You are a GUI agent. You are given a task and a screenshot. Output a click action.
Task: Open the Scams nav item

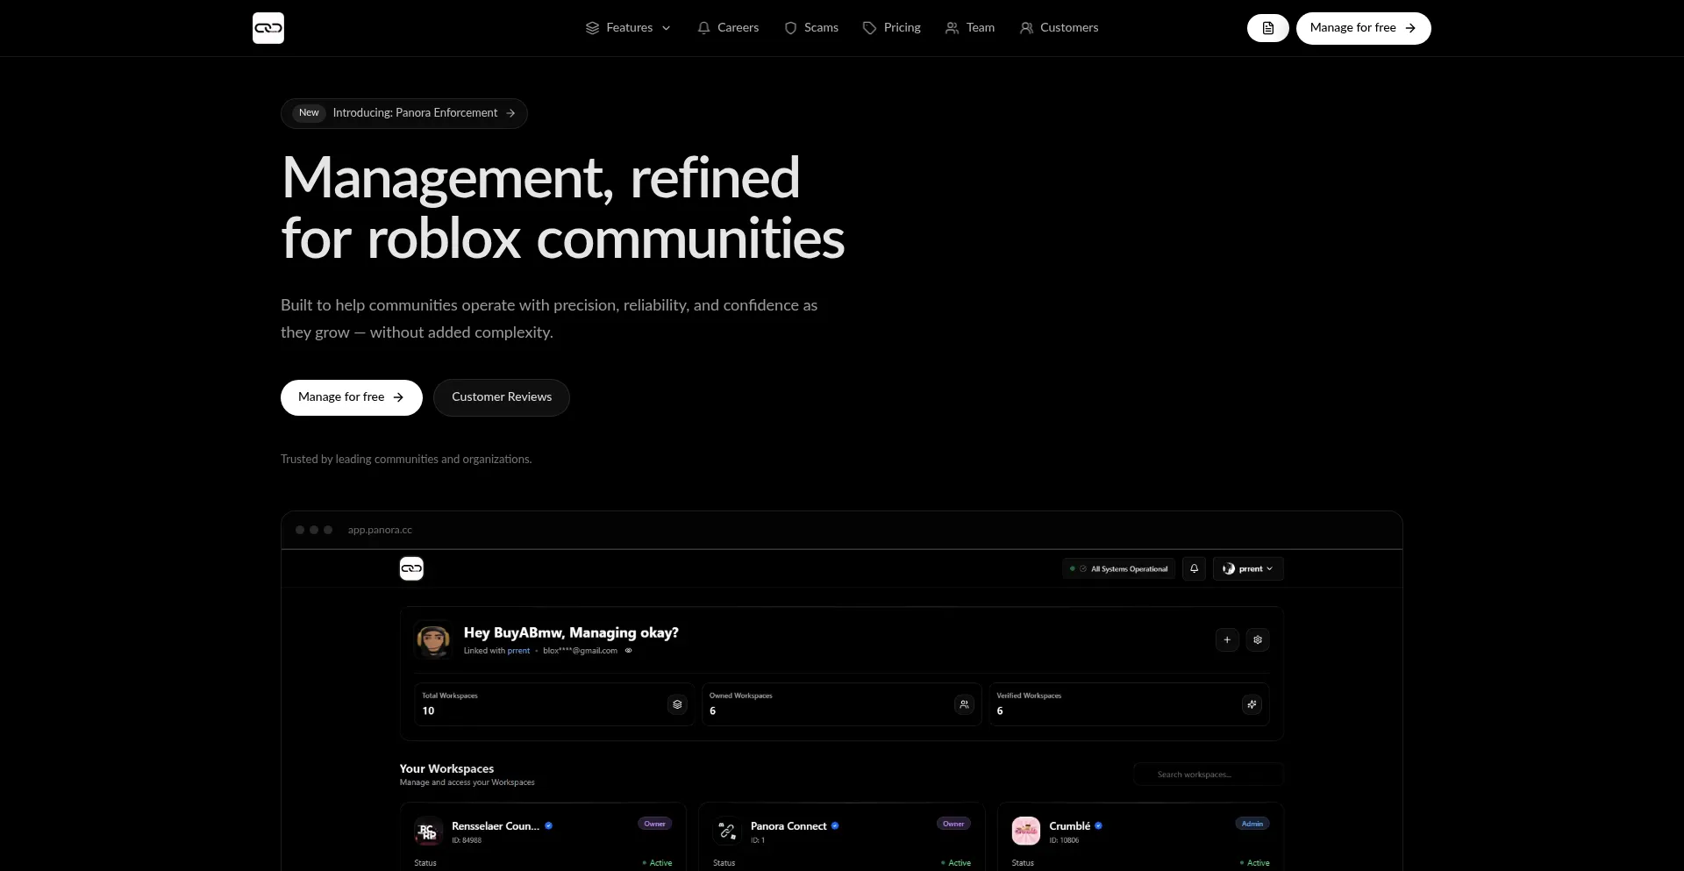point(811,28)
